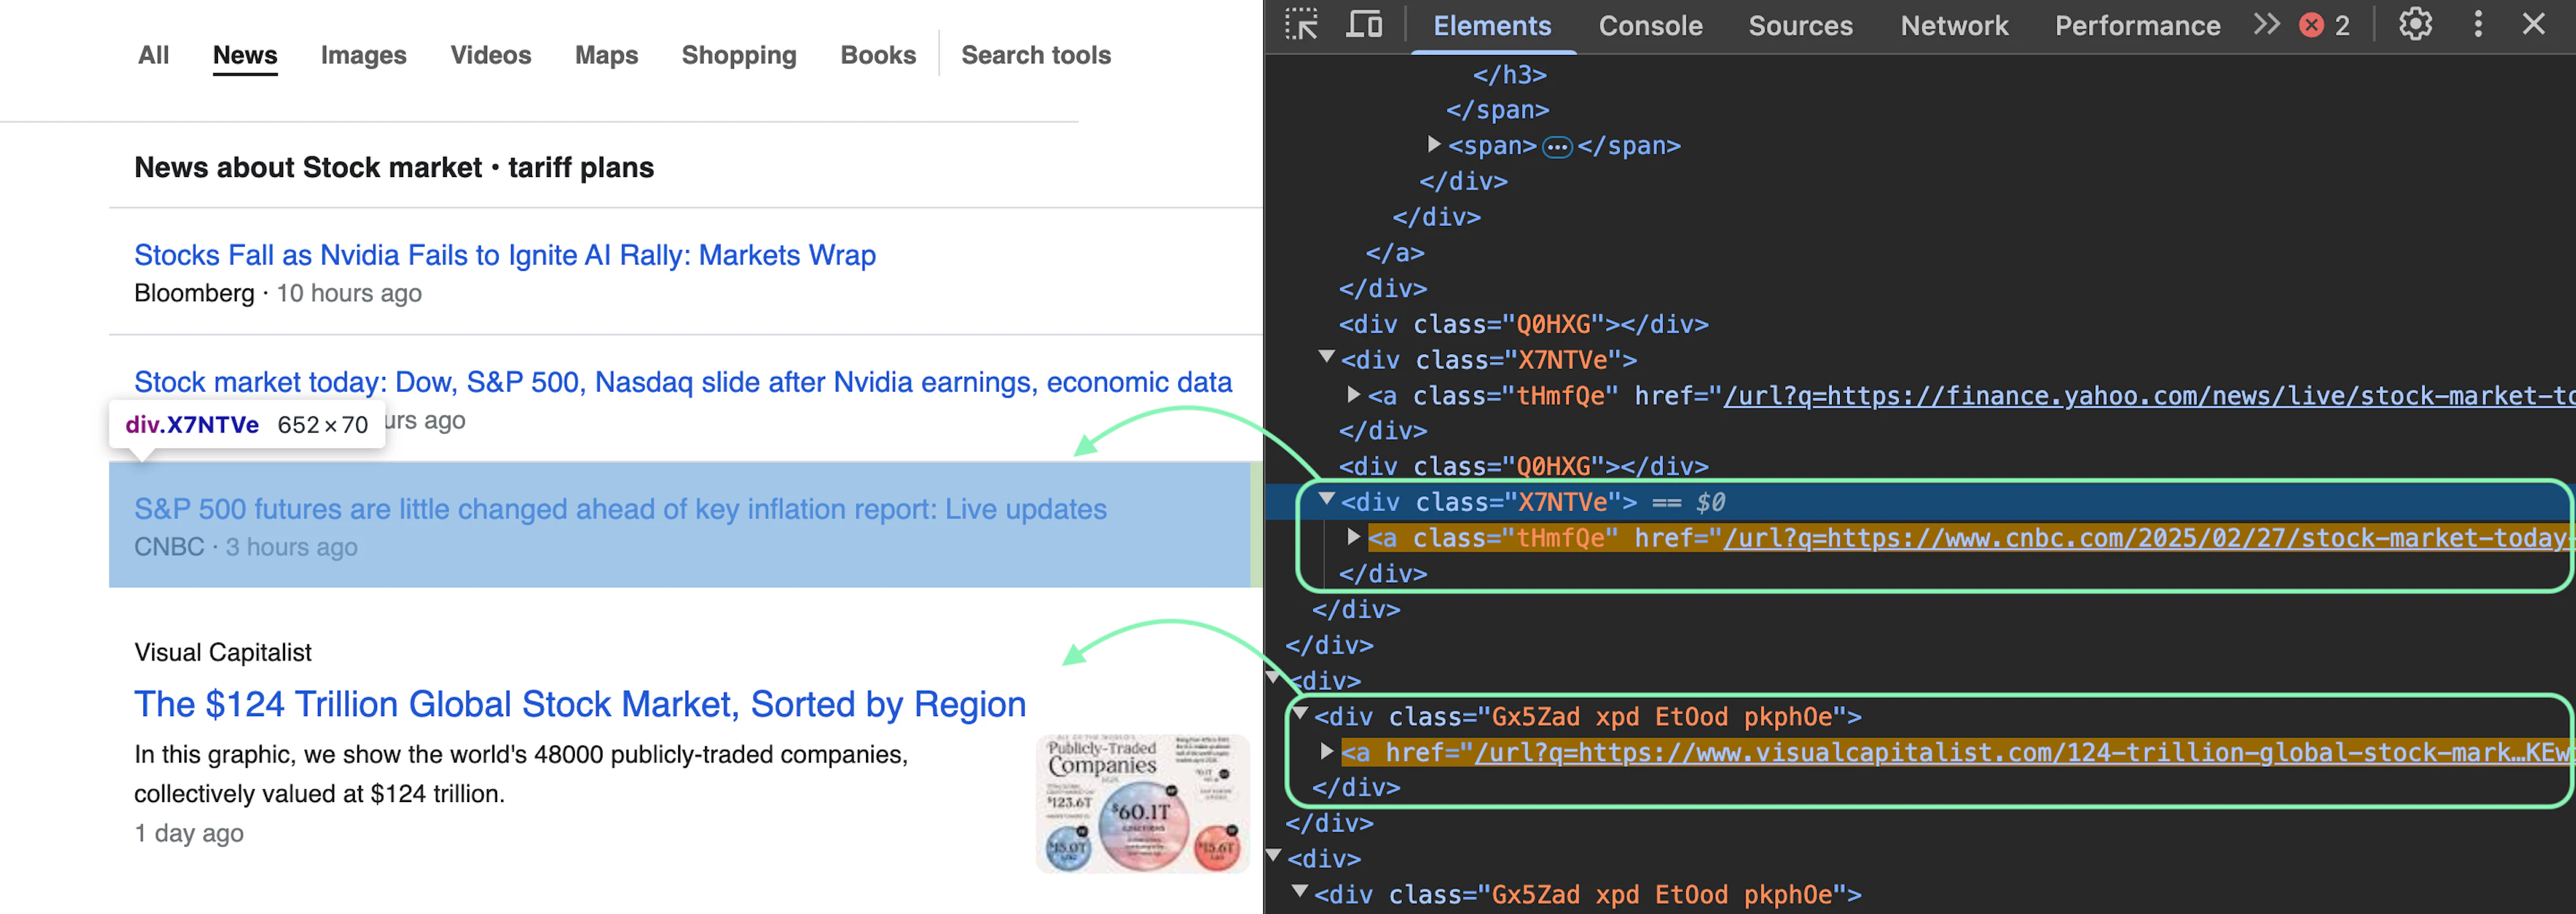Show more DevTools tabs chevron
This screenshot has width=2576, height=914.
point(2267,24)
